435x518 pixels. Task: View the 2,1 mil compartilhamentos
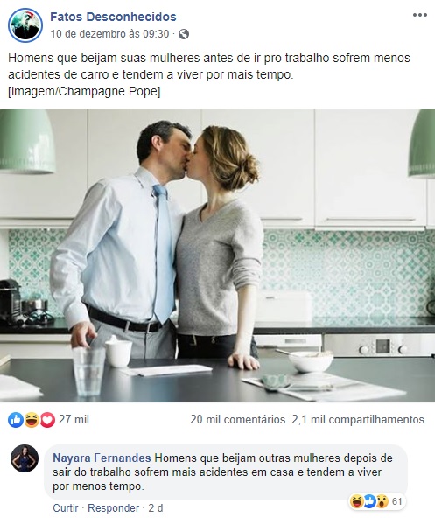358,419
